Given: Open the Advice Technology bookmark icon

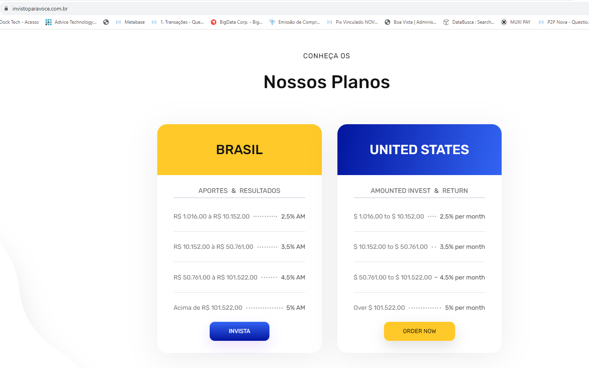Looking at the screenshot, I should click(49, 22).
